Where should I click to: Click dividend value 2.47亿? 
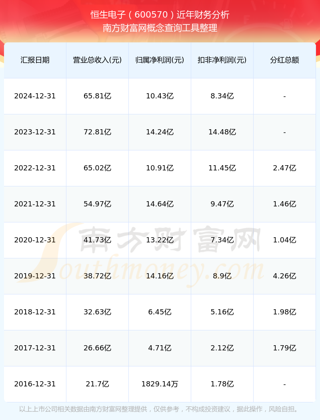tap(285, 168)
